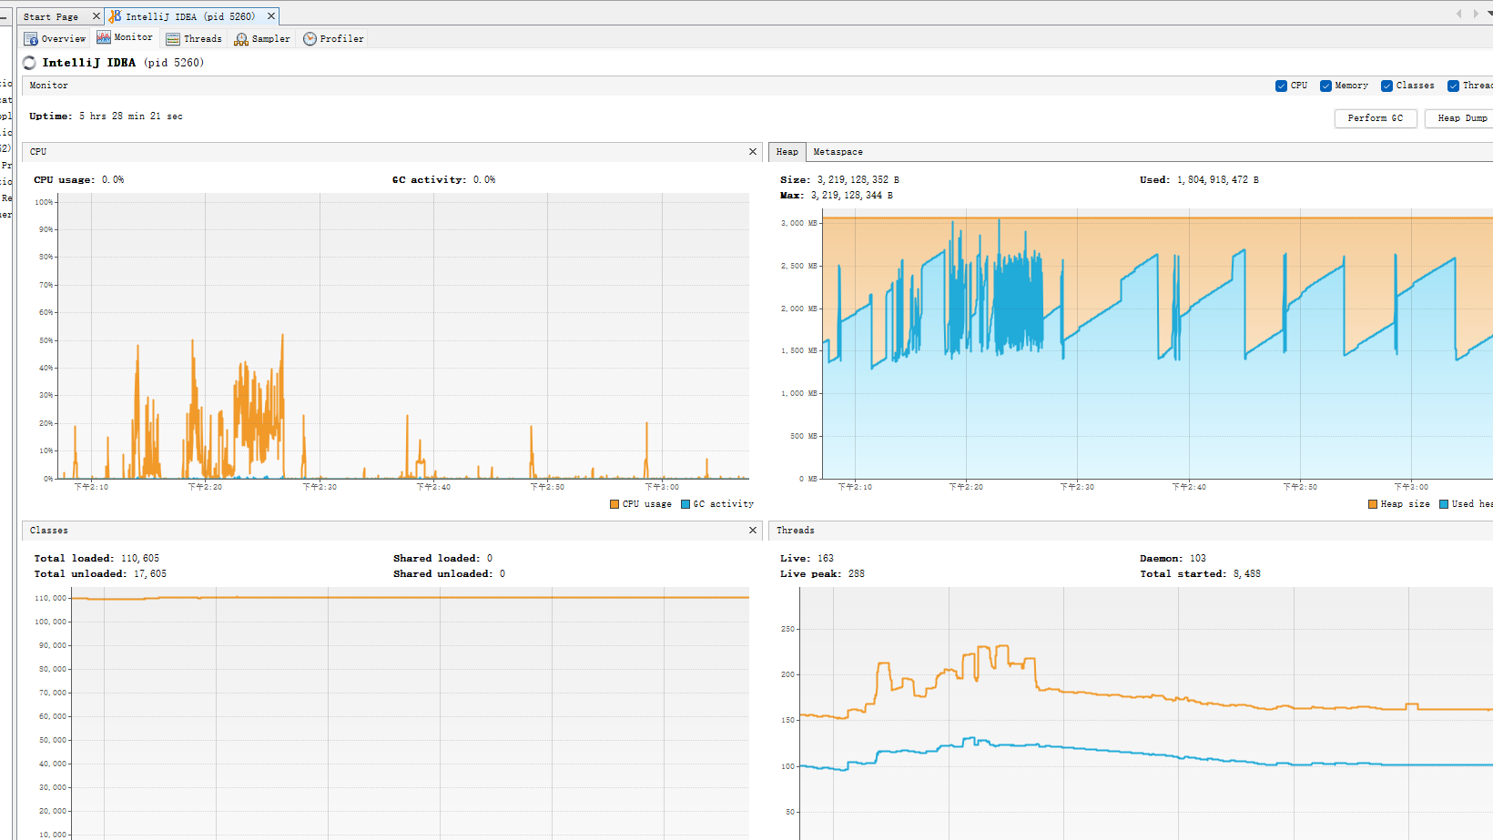Image resolution: width=1493 pixels, height=840 pixels.
Task: Click the Heap Dump button
Action: pyautogui.click(x=1459, y=118)
